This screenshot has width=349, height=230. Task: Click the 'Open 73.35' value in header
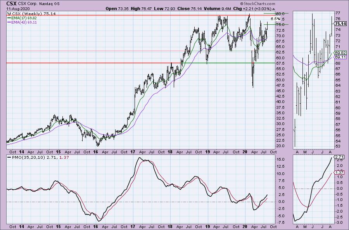[x=117, y=9]
